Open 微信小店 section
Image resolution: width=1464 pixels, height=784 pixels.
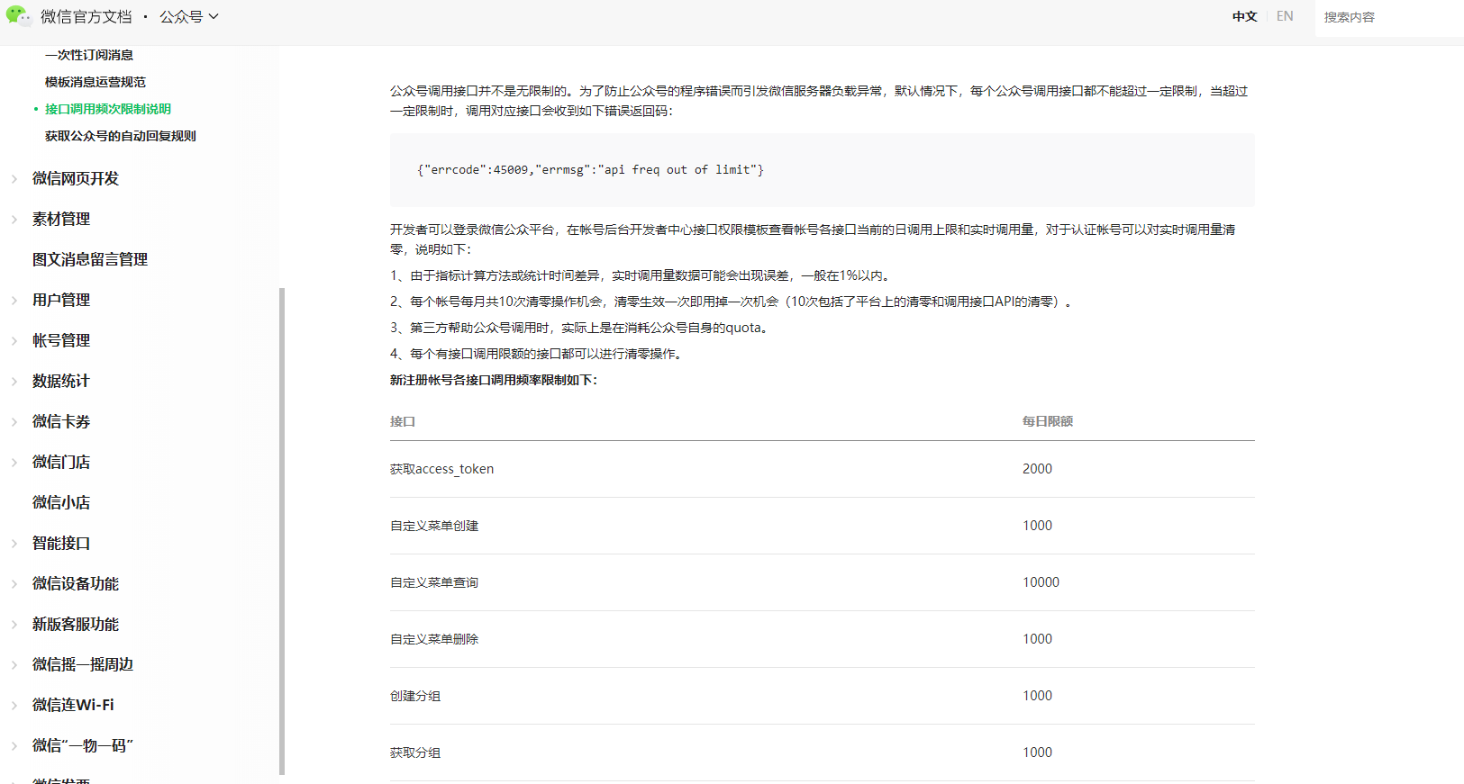click(61, 502)
